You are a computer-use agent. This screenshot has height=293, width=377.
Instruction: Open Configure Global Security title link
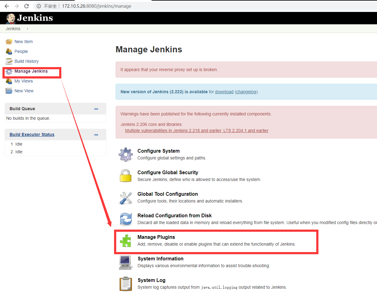(168, 172)
